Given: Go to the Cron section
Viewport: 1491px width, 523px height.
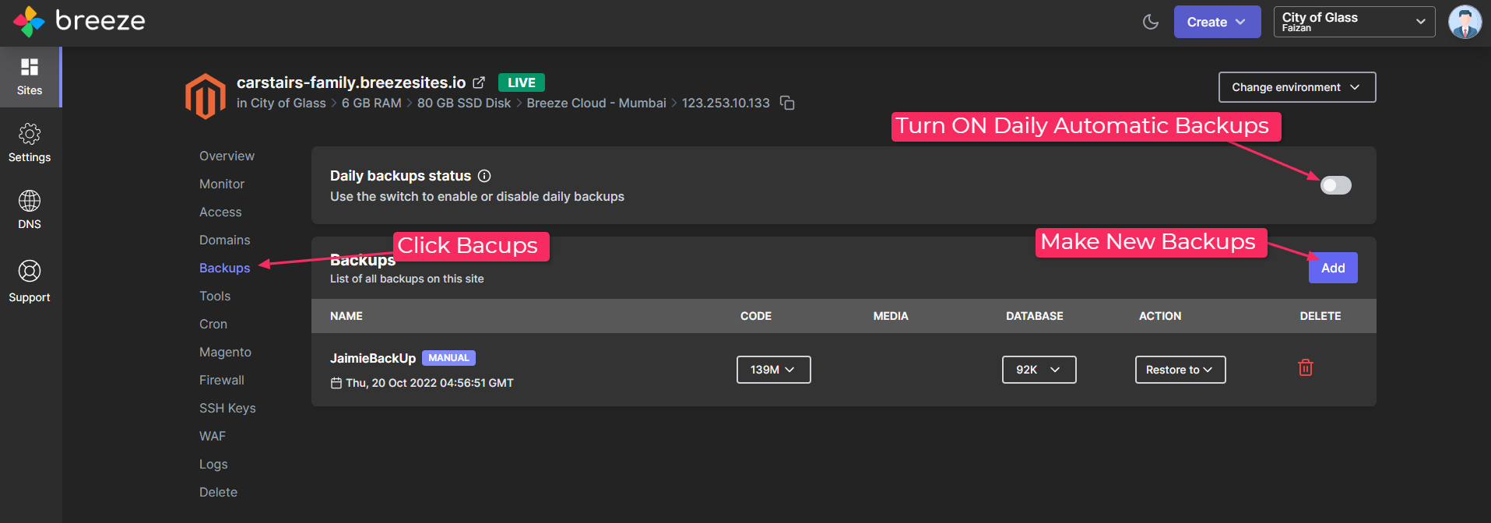Looking at the screenshot, I should tap(213, 324).
